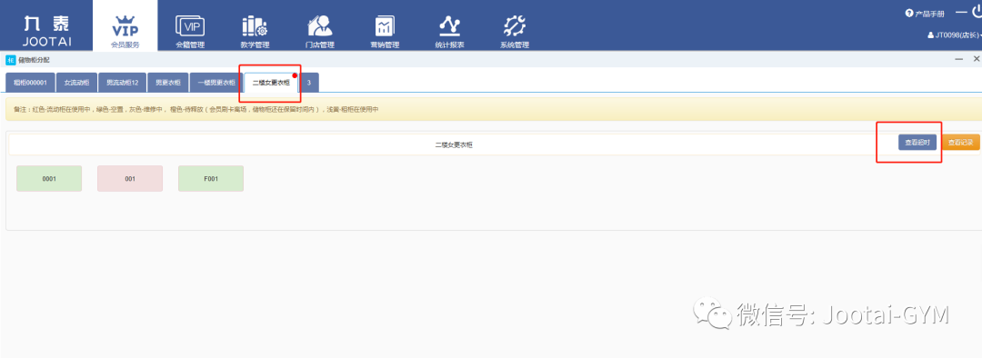The image size is (982, 358).
Task: Switch to the 租柜000001 tab
Action: [x=30, y=83]
